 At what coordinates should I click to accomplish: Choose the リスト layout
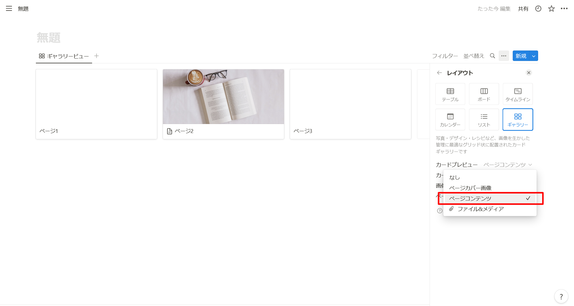(484, 120)
